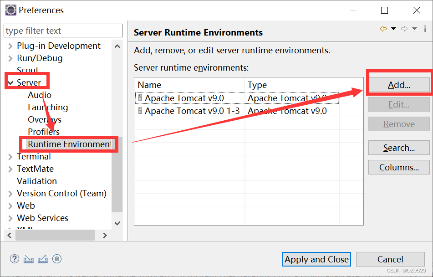Expand the Plug-in Development tree node
Image resolution: width=433 pixels, height=277 pixels.
coord(9,46)
